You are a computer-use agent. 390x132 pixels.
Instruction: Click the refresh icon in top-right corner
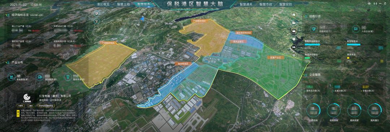[385, 4]
